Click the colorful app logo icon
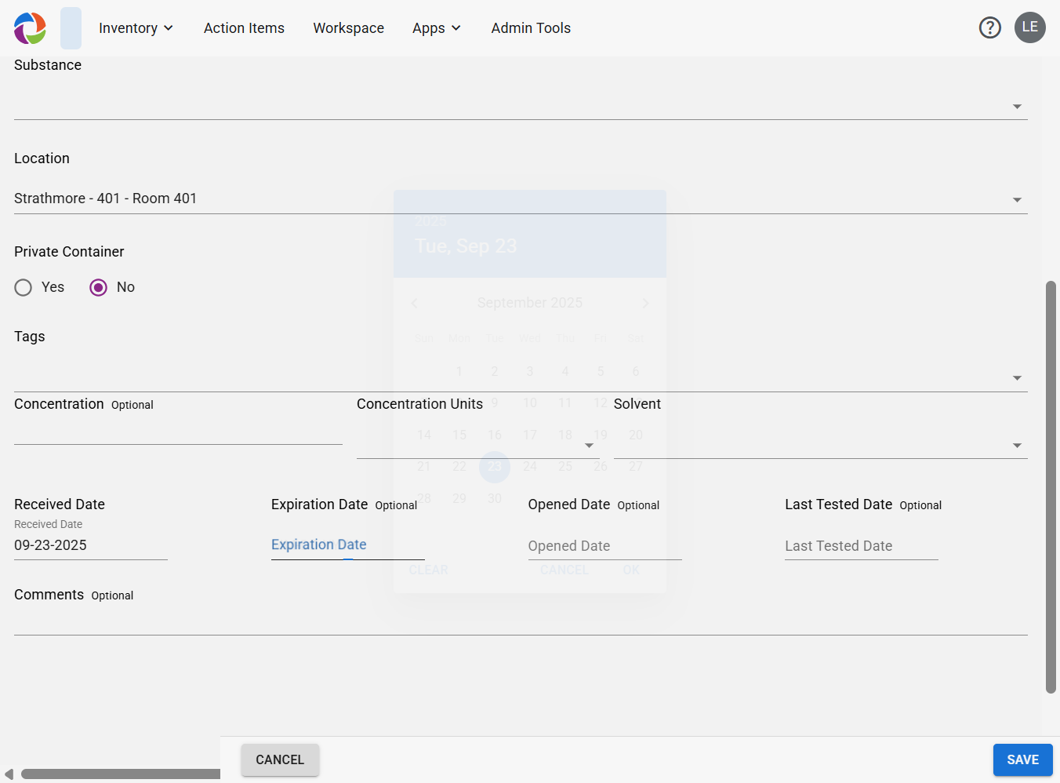The width and height of the screenshot is (1060, 783). coord(30,28)
